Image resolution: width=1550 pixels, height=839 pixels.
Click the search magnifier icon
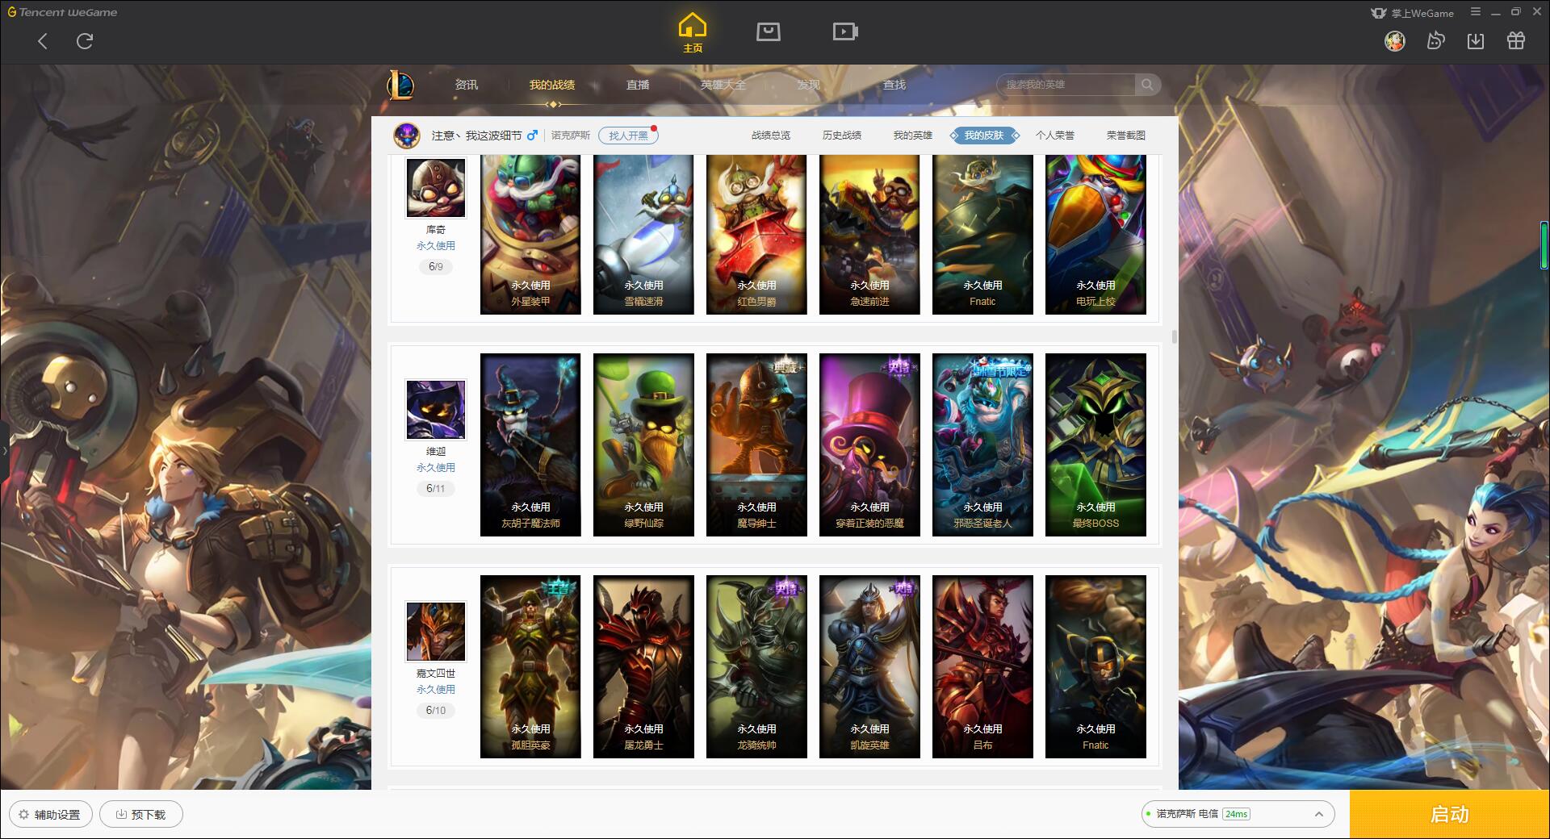pos(1147,84)
